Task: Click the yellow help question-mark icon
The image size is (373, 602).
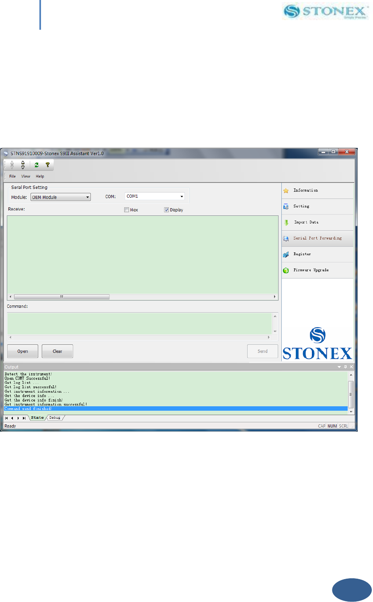Action: (x=47, y=165)
